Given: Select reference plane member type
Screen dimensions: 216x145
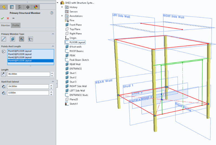Looking at the screenshot, I should click(12, 39).
